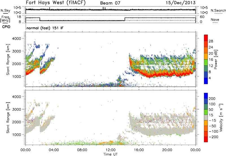The height and width of the screenshot is (156, 226).
Task: Click the dark blue top of velocity colorbar
Action: pyautogui.click(x=206, y=96)
